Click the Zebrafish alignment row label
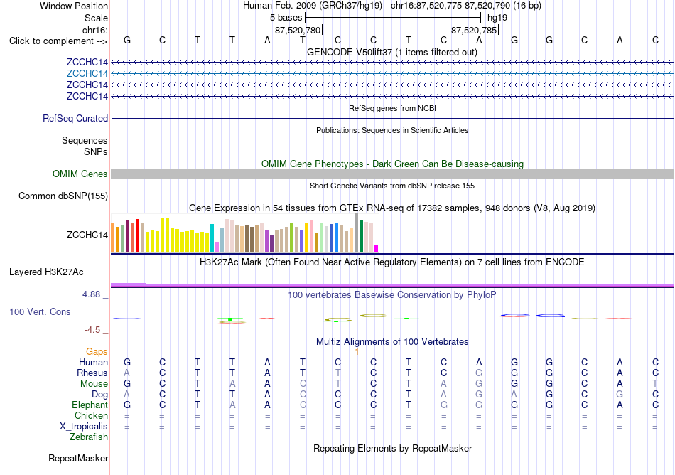This screenshot has height=475, width=675. click(x=89, y=437)
